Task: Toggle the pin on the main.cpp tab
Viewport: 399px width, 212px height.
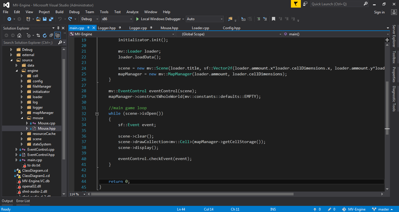Action: point(88,28)
